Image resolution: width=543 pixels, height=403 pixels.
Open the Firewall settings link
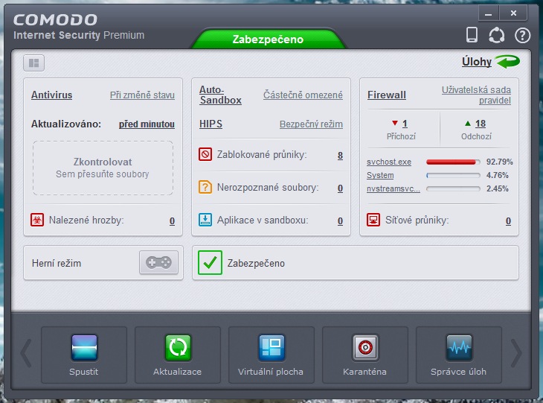coord(387,95)
